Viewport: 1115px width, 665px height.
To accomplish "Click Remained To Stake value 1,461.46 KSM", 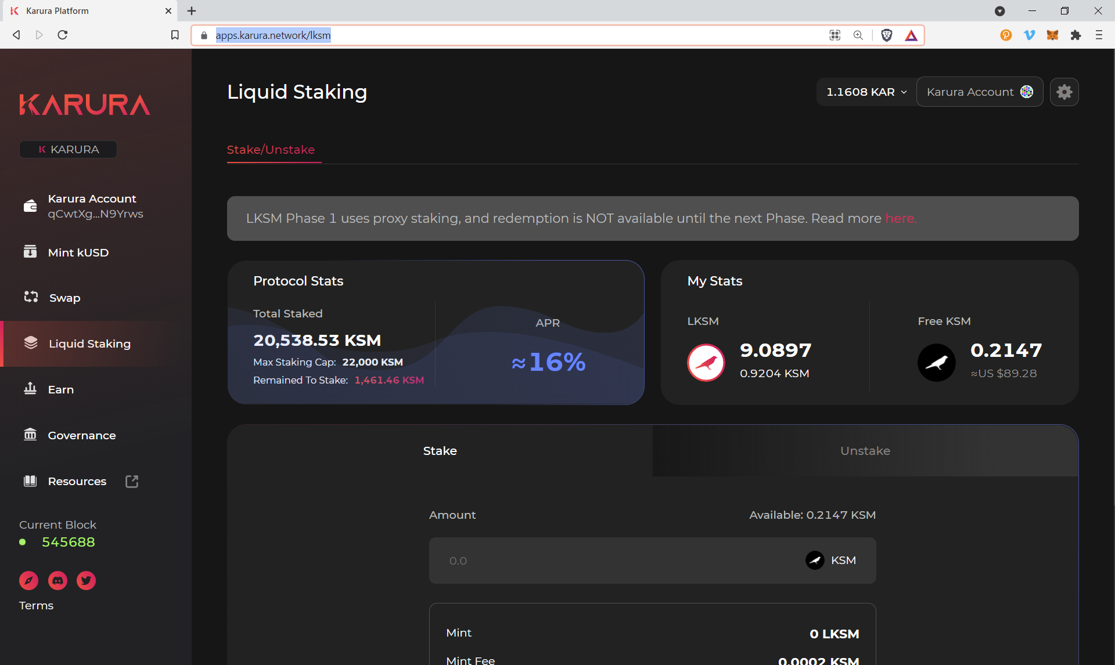I will tap(389, 380).
